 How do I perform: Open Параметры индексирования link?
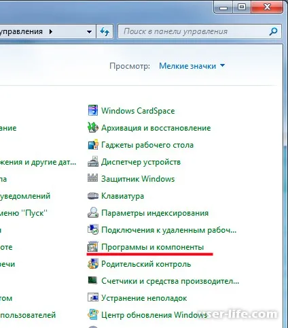point(155,213)
